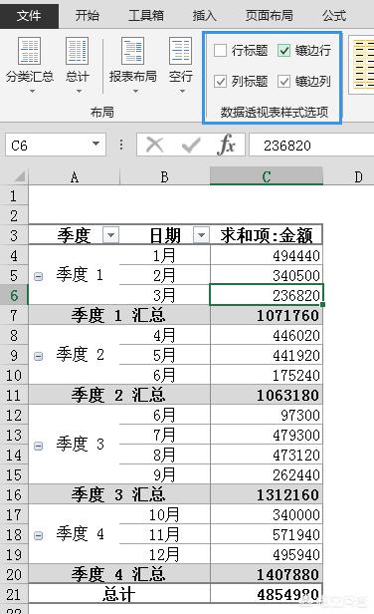Collapse the 季度 1 group

pyautogui.click(x=39, y=276)
